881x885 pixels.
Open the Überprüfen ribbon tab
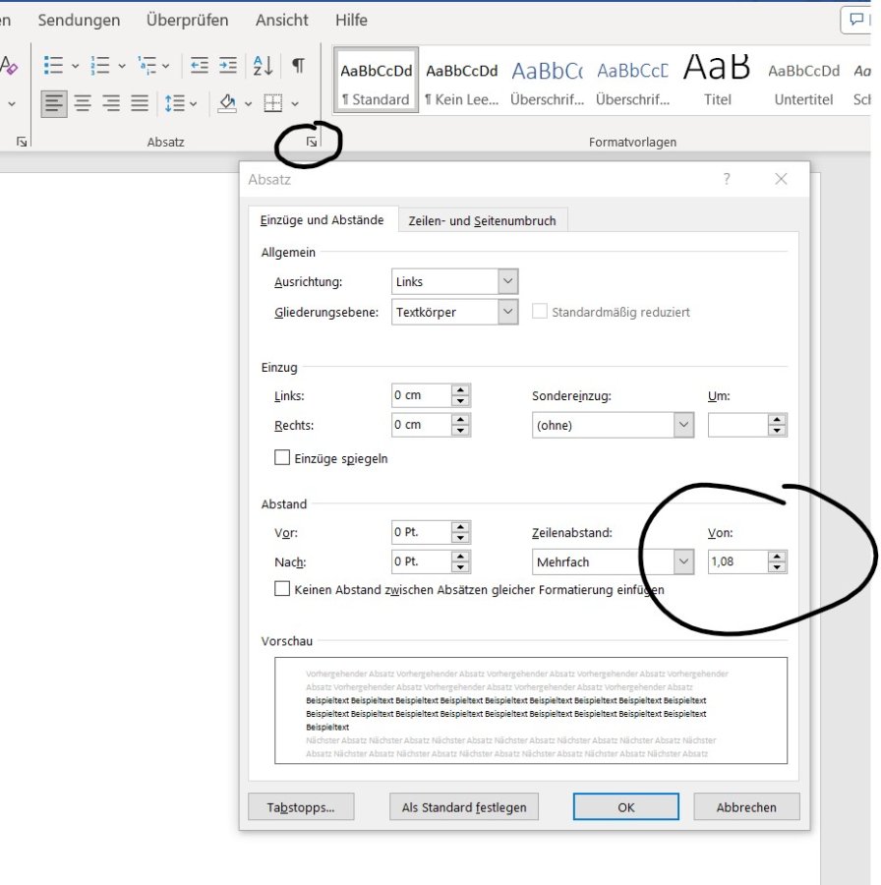pos(187,20)
